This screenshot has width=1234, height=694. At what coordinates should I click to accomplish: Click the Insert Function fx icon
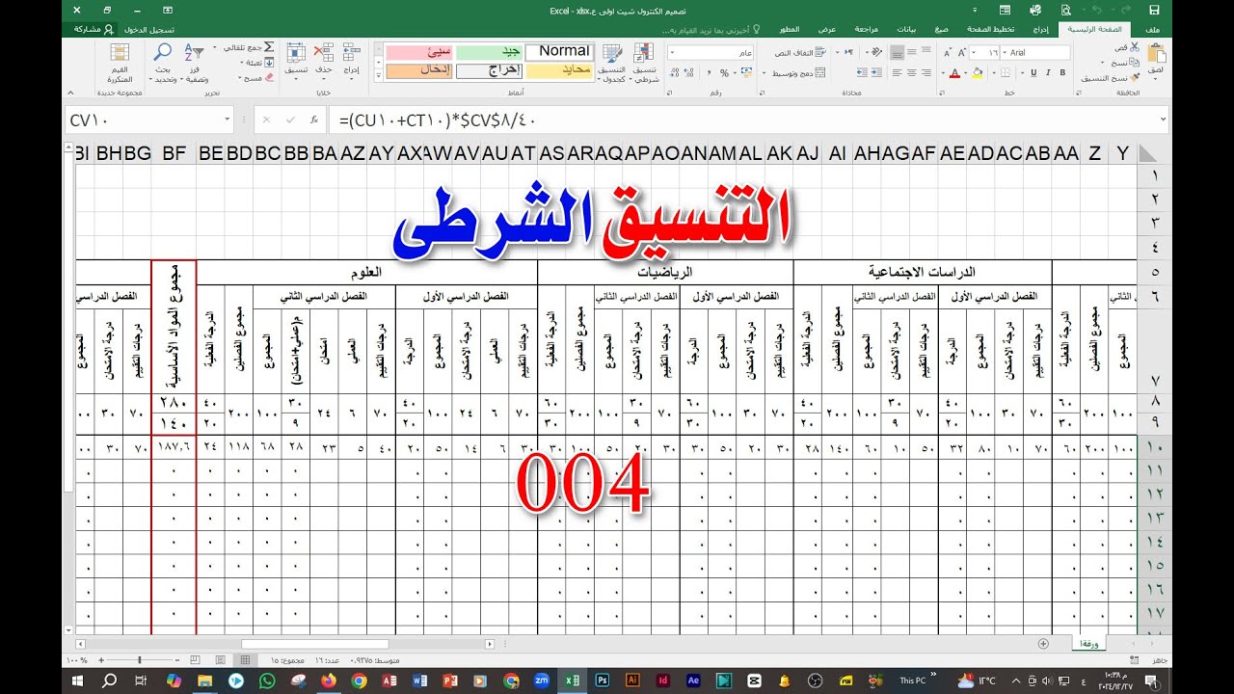point(314,120)
